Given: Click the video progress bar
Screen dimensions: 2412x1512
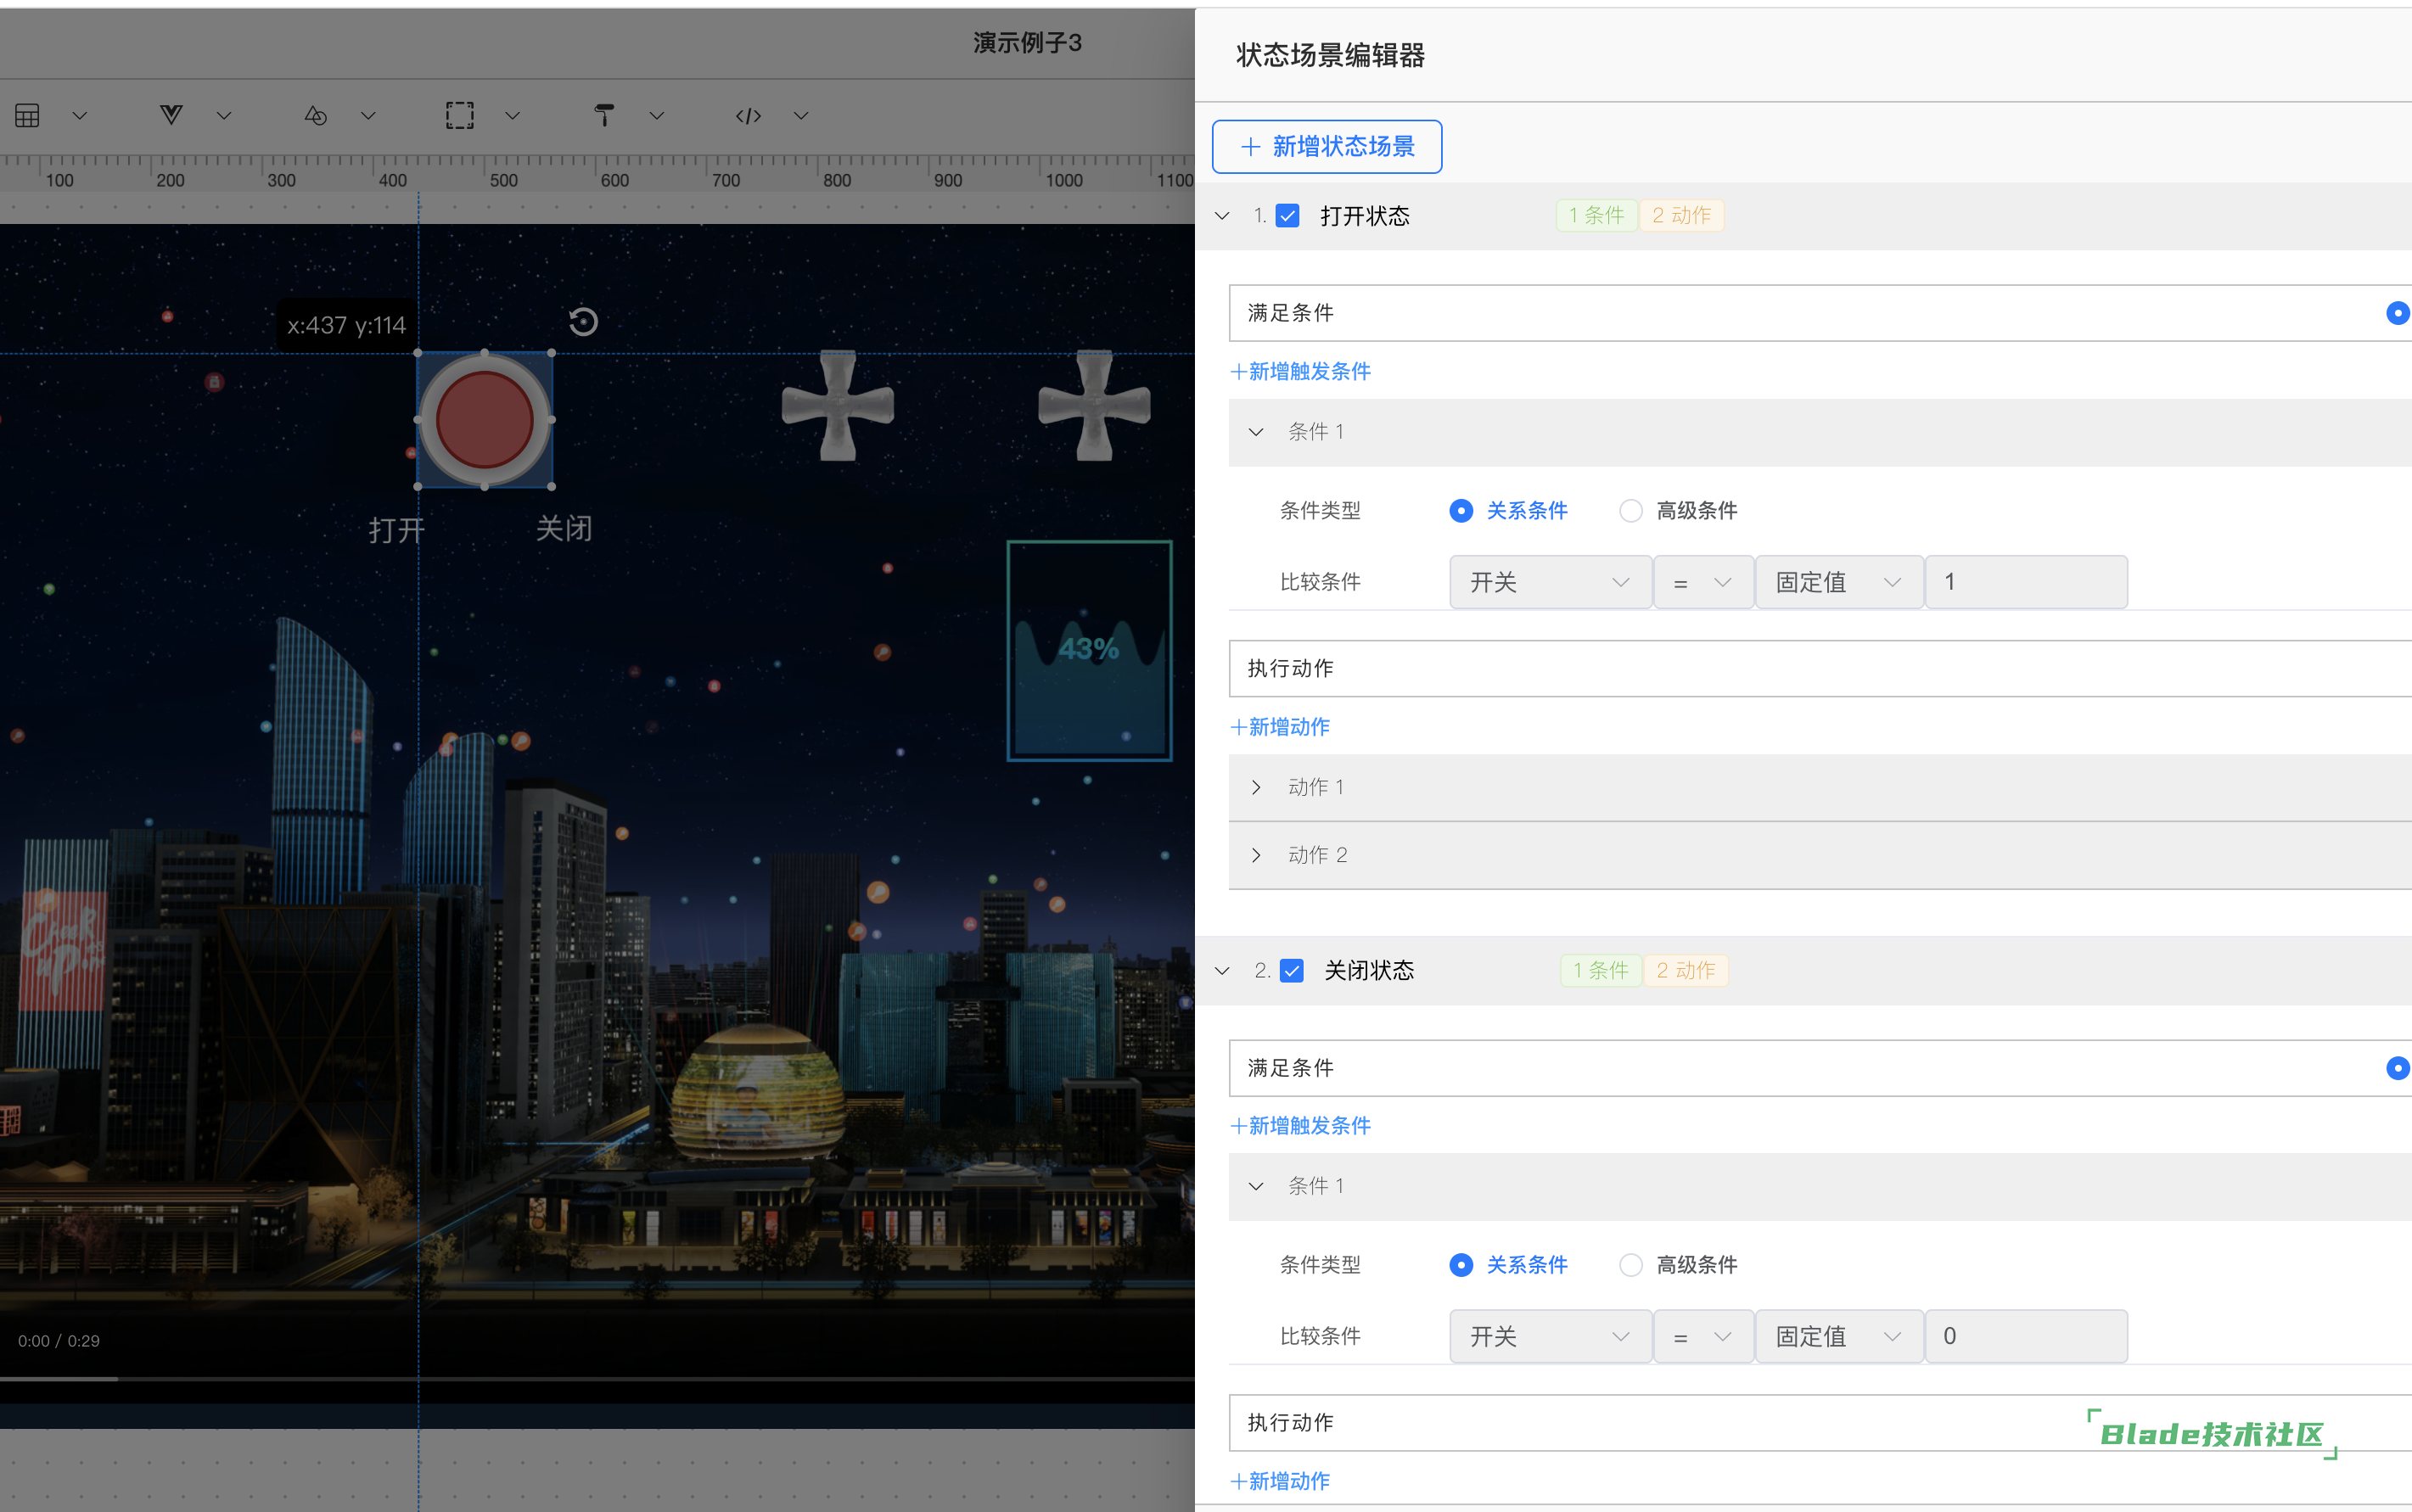Looking at the screenshot, I should [600, 1379].
